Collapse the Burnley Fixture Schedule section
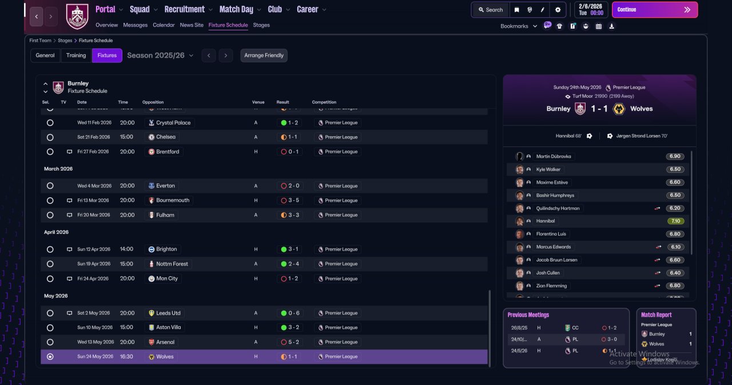This screenshot has height=385, width=732. tap(45, 84)
